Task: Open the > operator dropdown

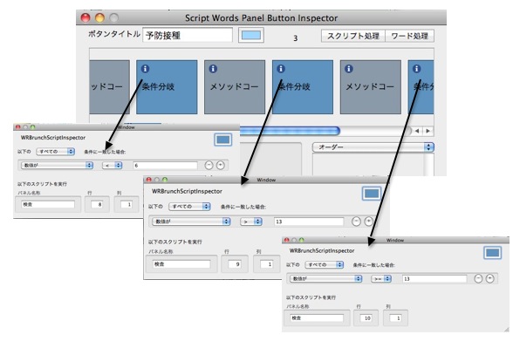Action: coord(251,222)
